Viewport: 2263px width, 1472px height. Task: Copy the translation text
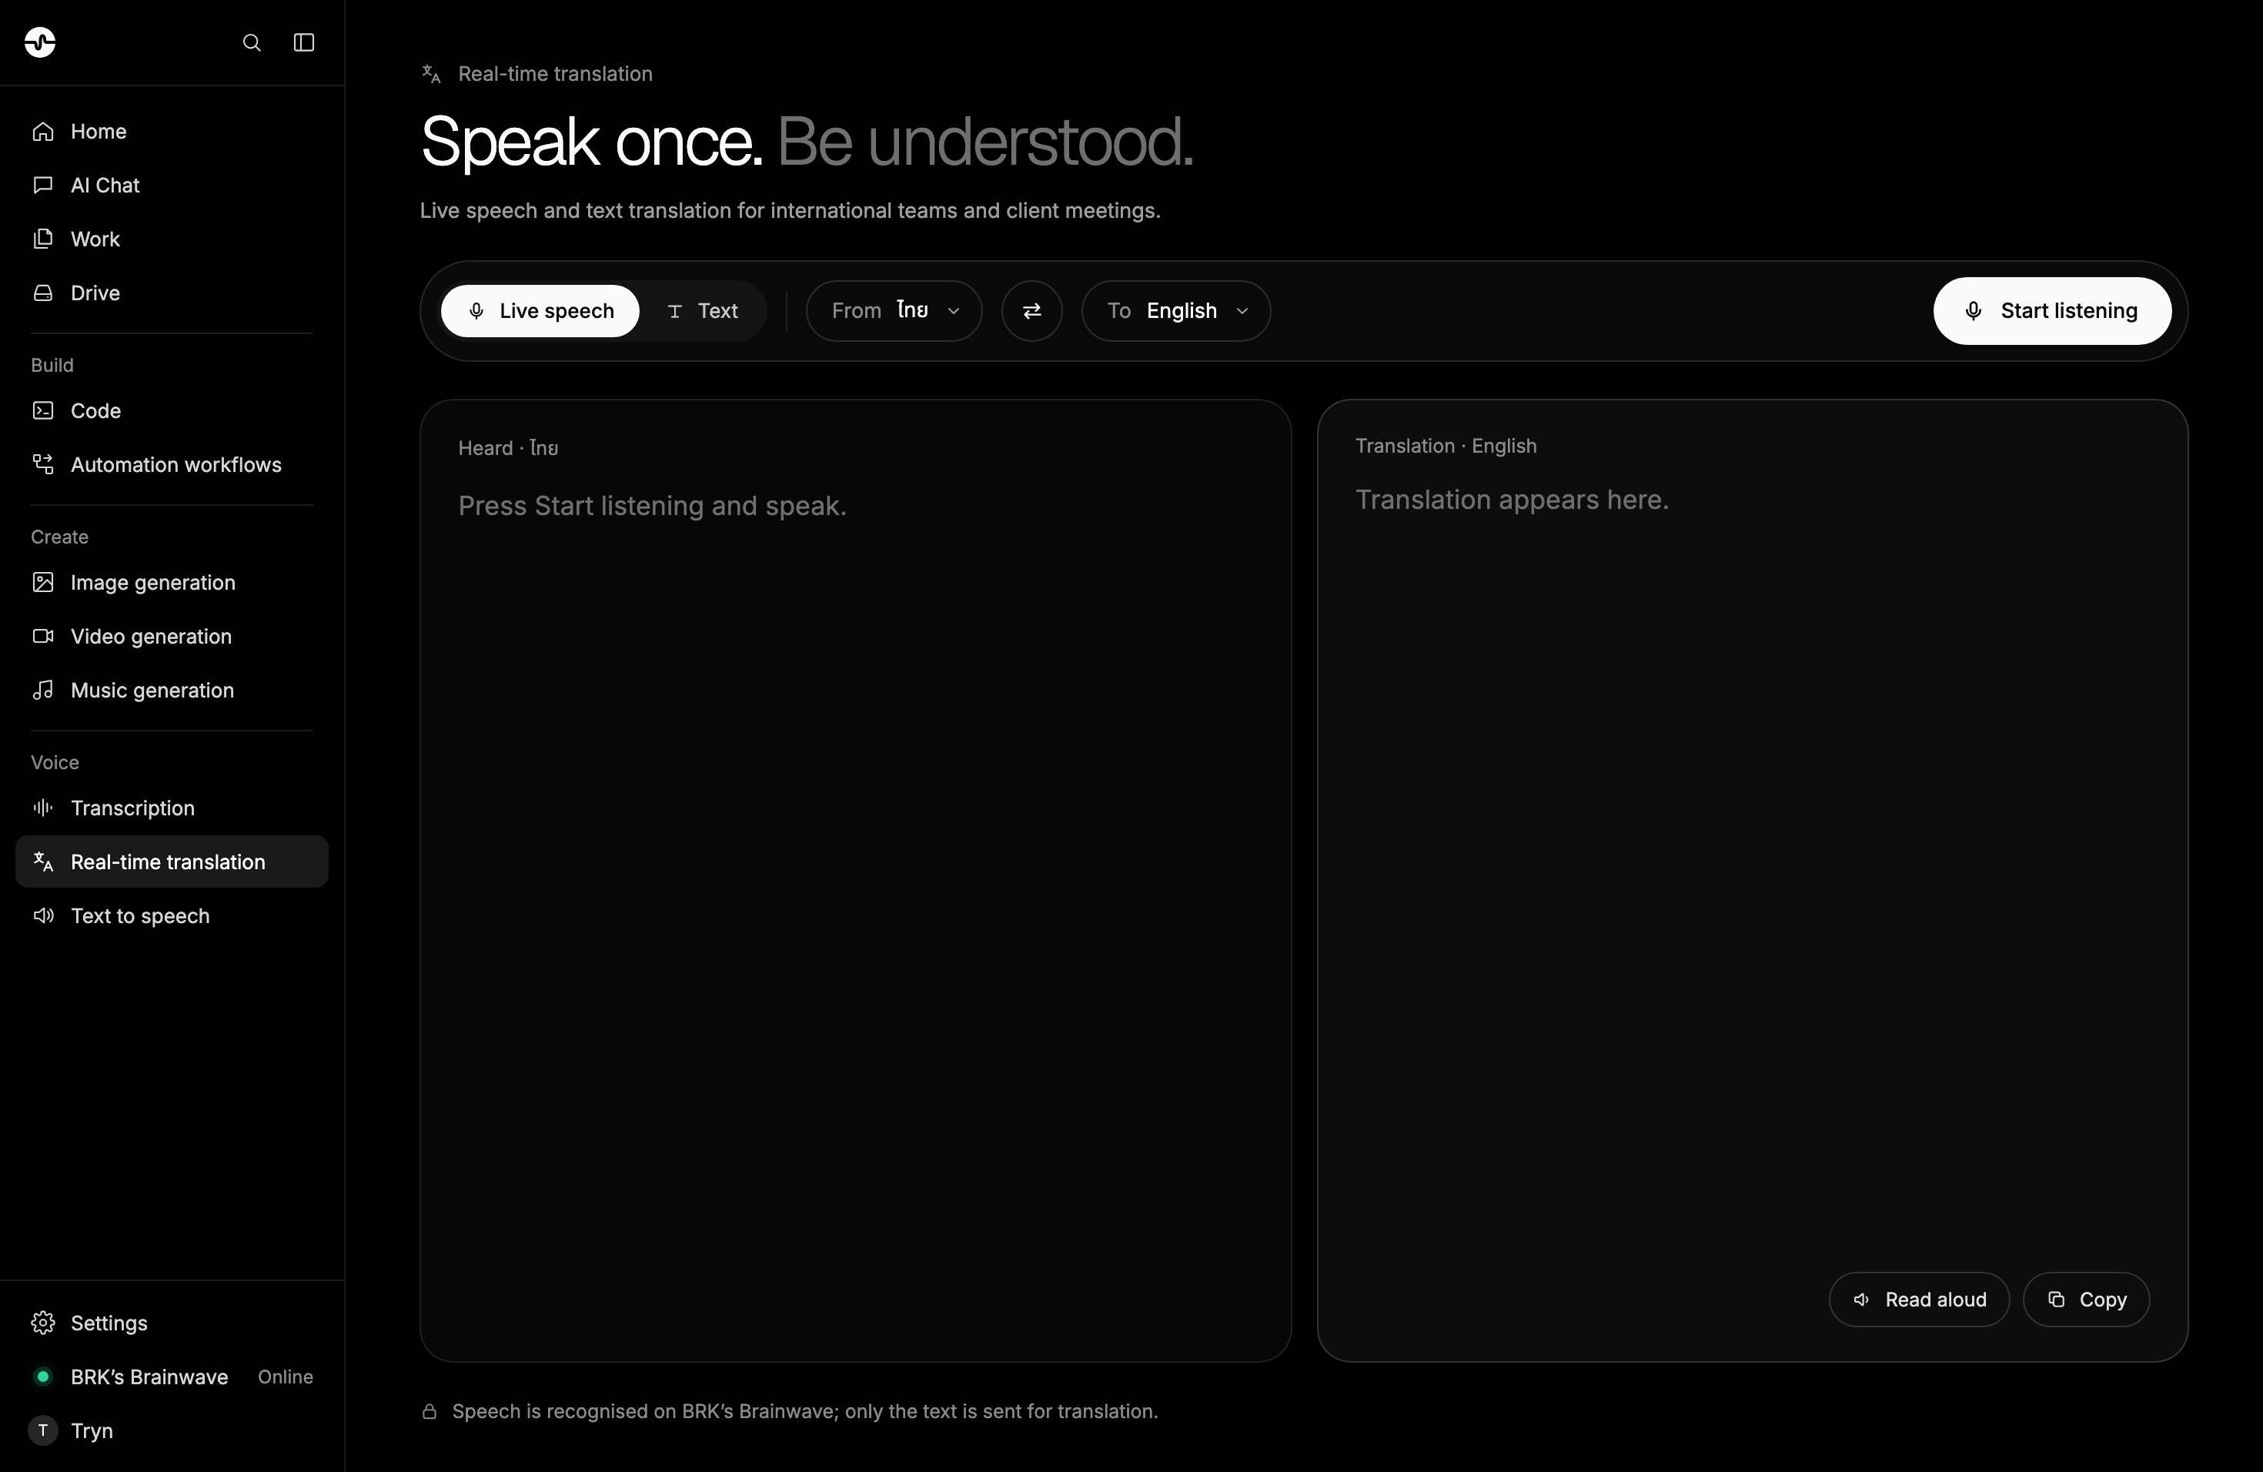tap(2086, 1299)
